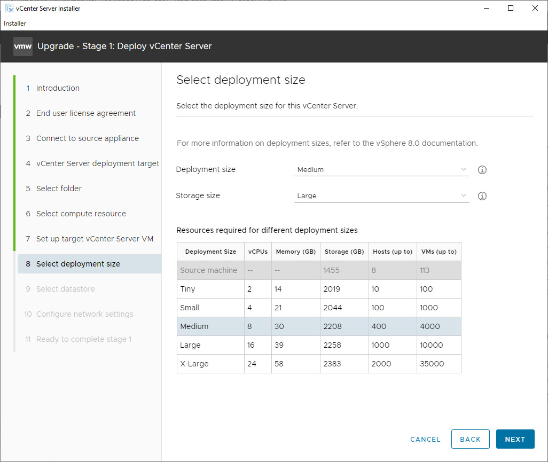Open the Deployment size dropdown
548x462 pixels.
pyautogui.click(x=381, y=170)
